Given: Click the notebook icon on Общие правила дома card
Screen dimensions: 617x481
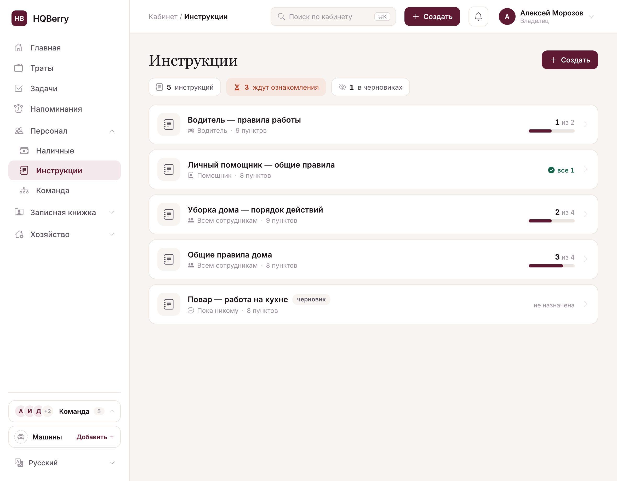Looking at the screenshot, I should coord(169,259).
